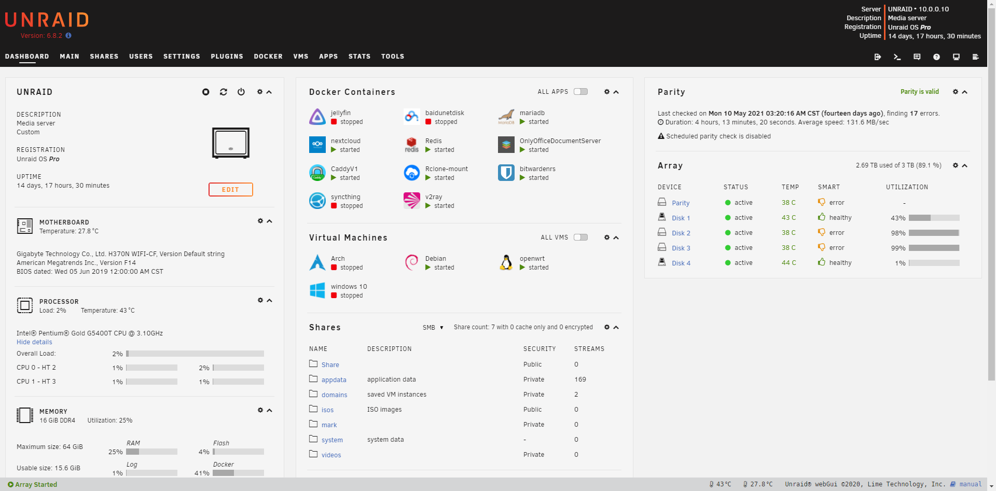Click the stop array icon in UNRAID panel
Screen dimensions: 996x491
tap(206, 92)
